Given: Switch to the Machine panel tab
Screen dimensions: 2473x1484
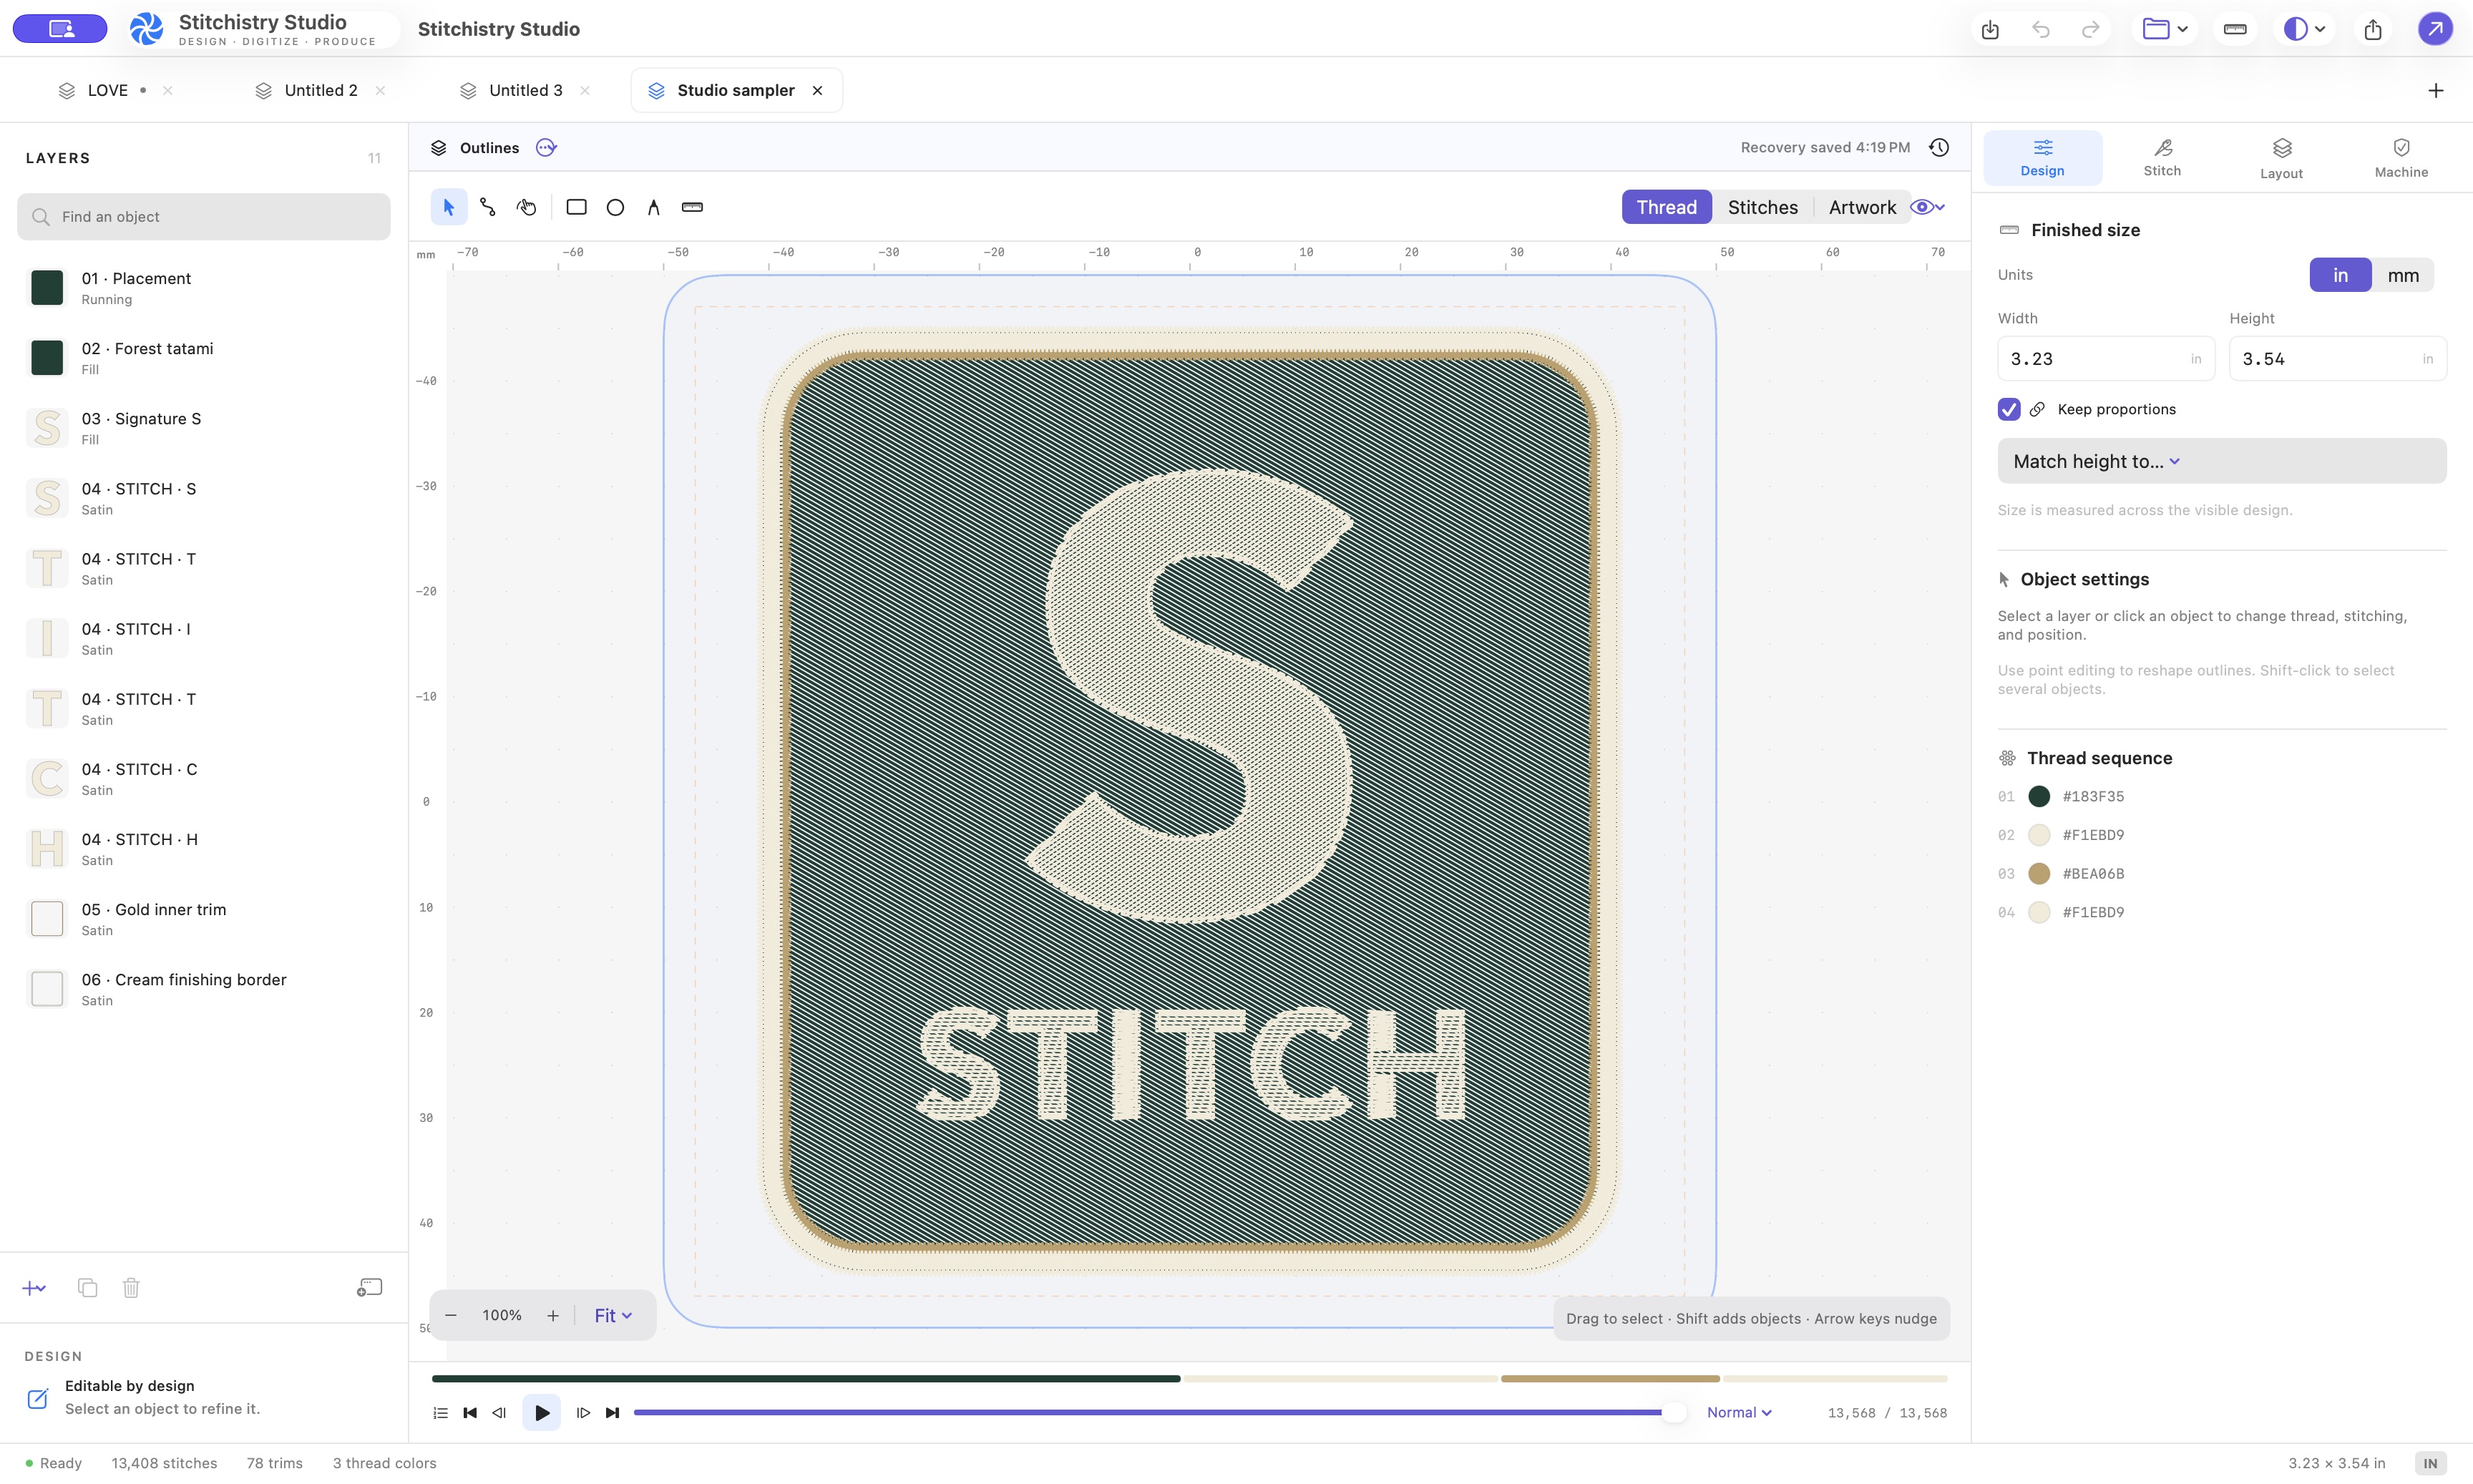Looking at the screenshot, I should [2401, 158].
